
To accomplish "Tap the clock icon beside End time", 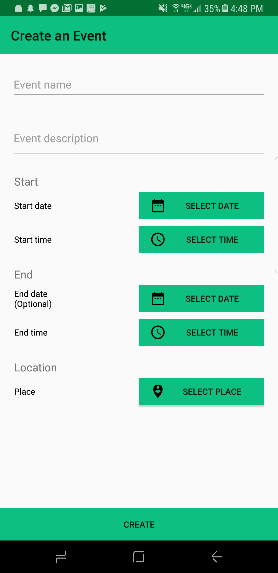I will click(158, 332).
